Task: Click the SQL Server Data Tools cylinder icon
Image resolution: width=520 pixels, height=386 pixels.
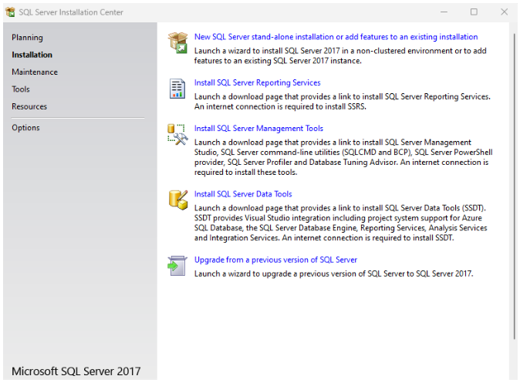Action: tap(178, 200)
